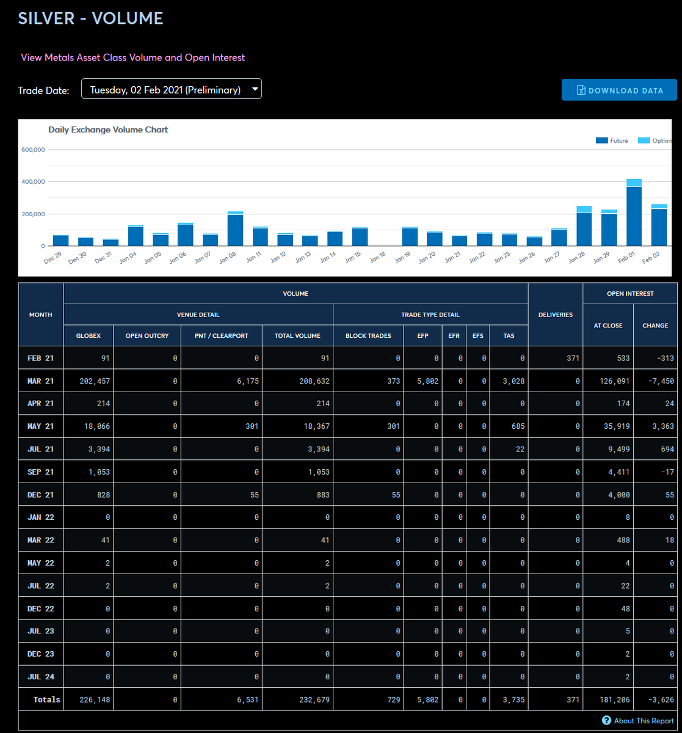Click the 208,632 total volume value

(314, 381)
